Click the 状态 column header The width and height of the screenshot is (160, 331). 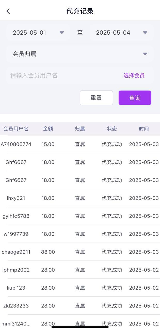112,129
